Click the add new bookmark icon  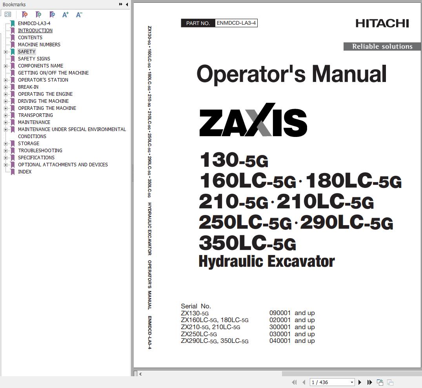click(x=38, y=15)
